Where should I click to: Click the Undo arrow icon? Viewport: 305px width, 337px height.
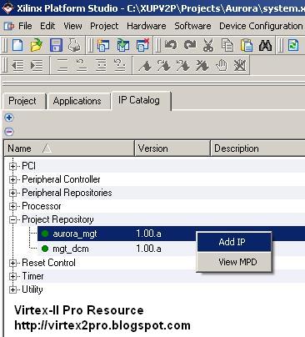coord(171,45)
